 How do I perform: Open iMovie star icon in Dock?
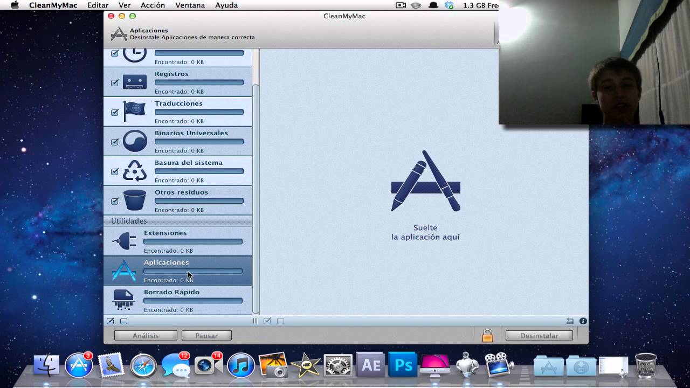(x=306, y=366)
